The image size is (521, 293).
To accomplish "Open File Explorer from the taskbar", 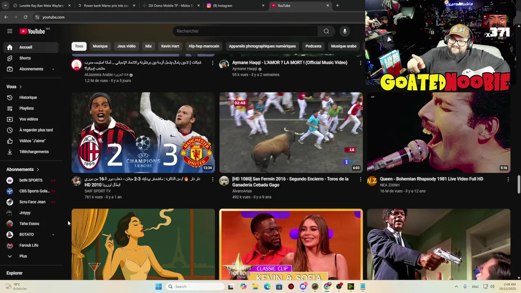I will pyautogui.click(x=255, y=286).
